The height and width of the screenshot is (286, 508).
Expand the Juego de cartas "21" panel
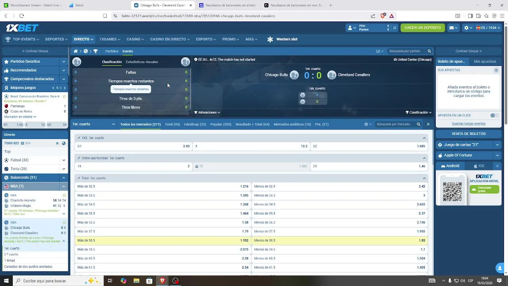[497, 145]
